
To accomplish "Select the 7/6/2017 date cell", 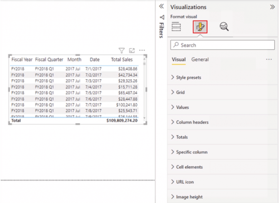I will pos(93,99).
